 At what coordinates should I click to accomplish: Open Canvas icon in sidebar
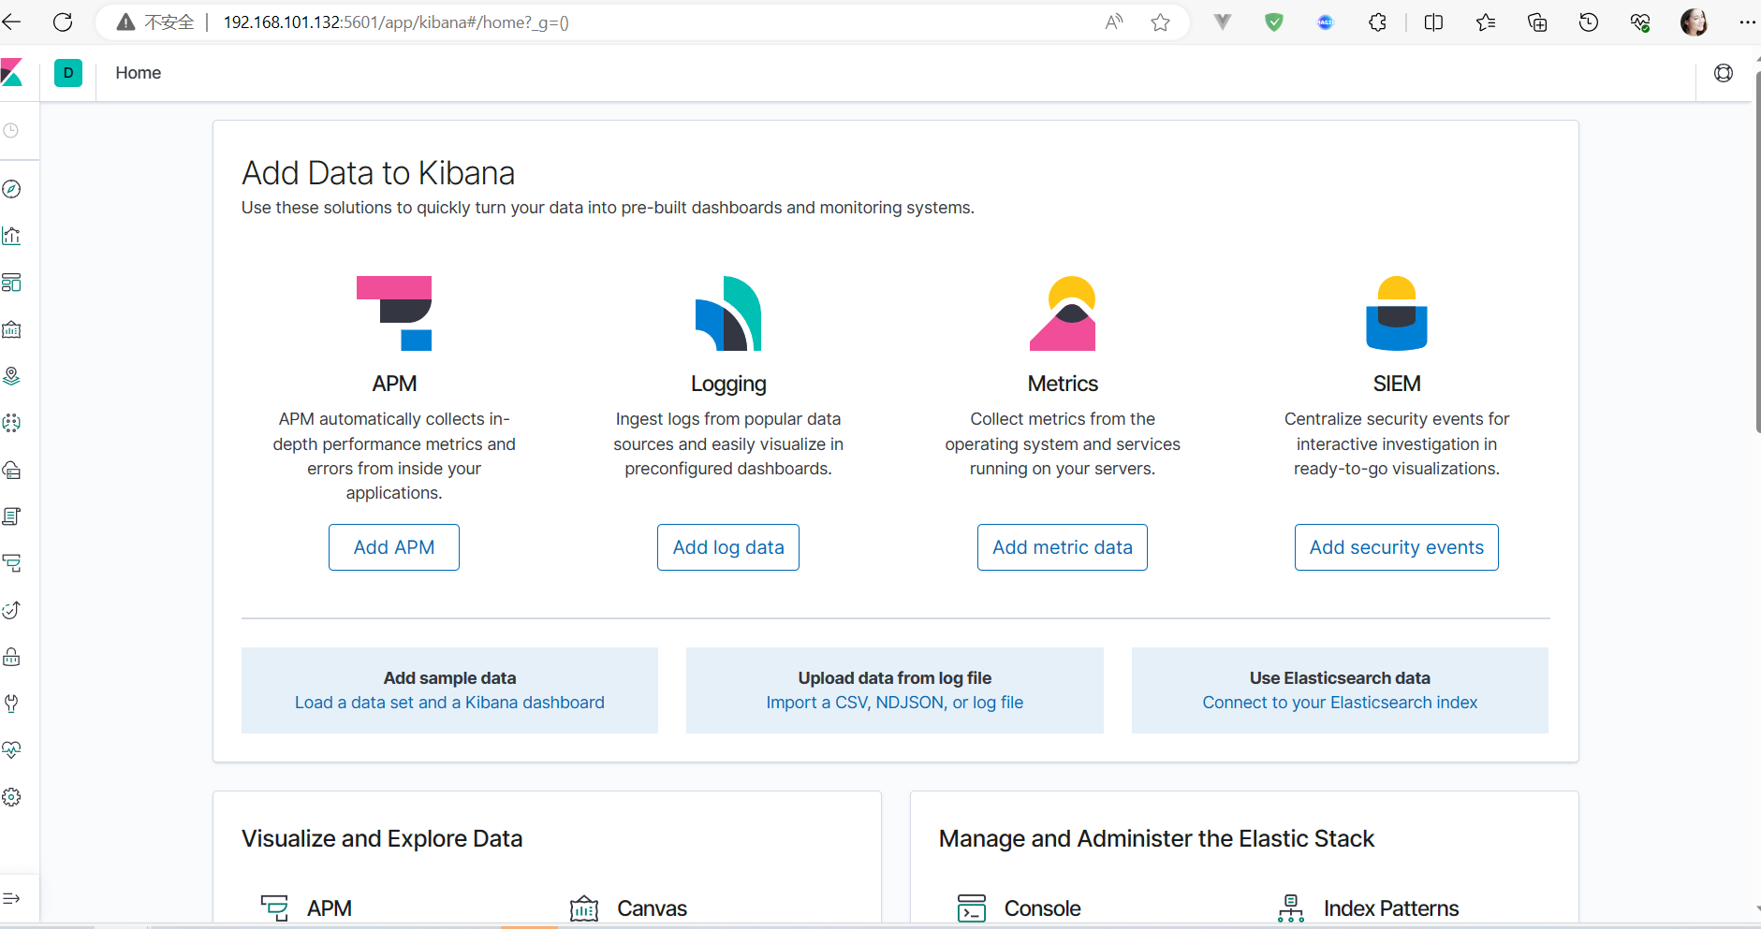[x=11, y=329]
